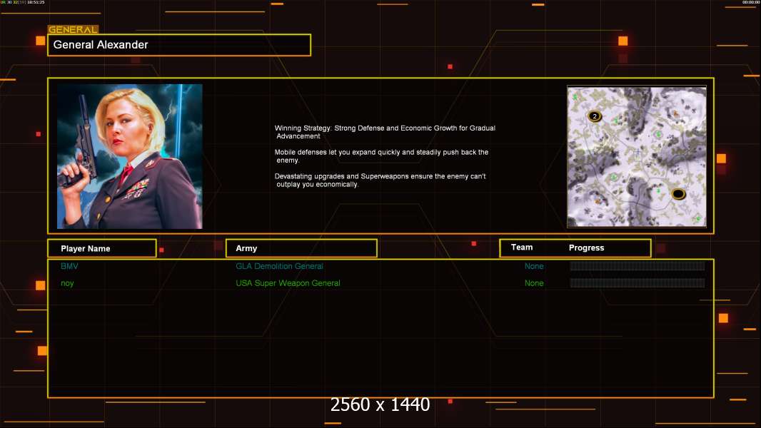
Task: Click the Army column header
Action: click(301, 248)
